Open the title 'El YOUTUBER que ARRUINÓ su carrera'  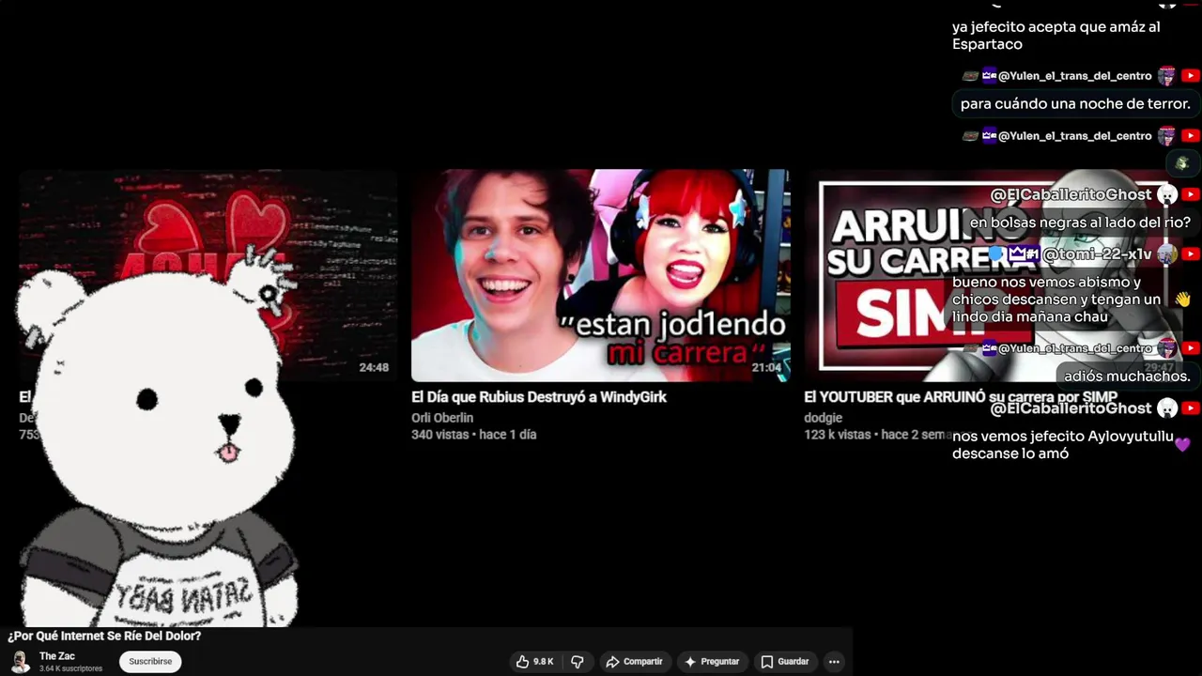point(961,397)
